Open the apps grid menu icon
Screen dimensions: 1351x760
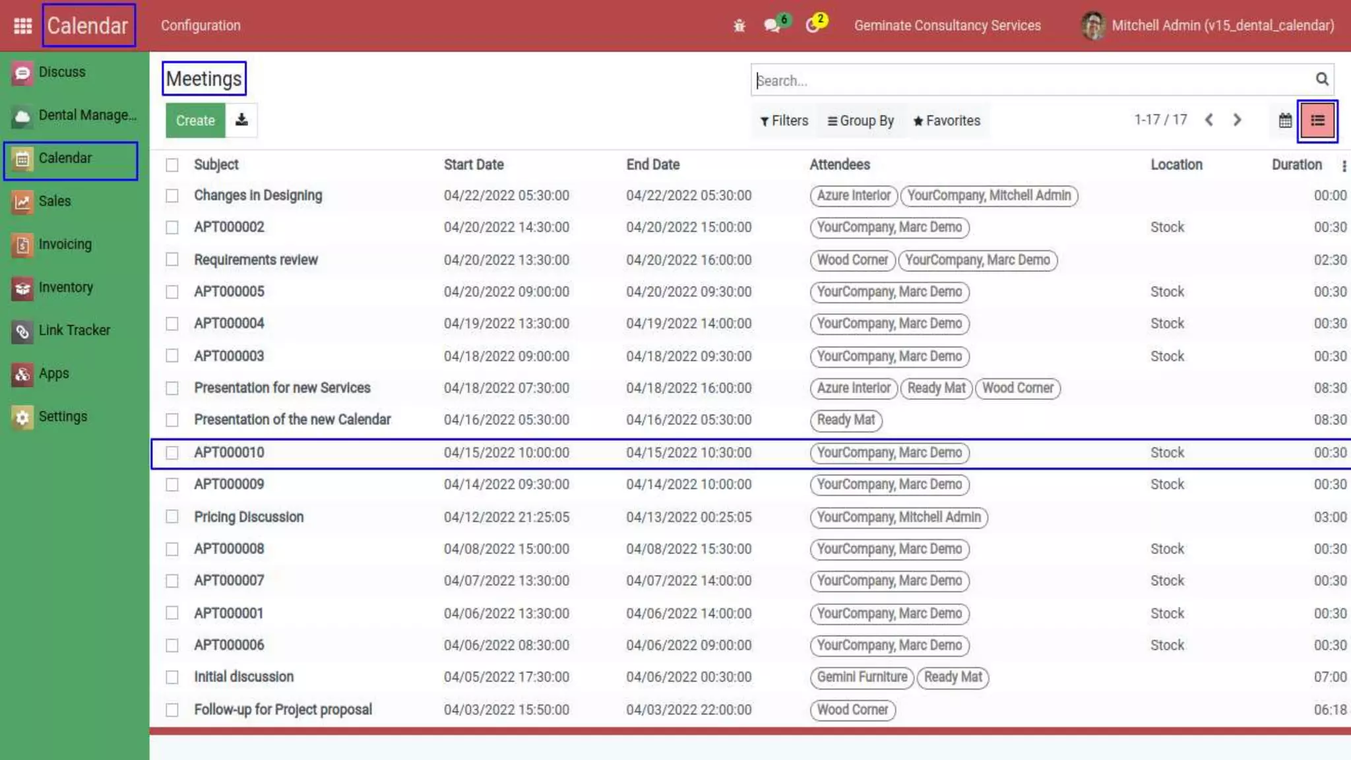pyautogui.click(x=22, y=26)
